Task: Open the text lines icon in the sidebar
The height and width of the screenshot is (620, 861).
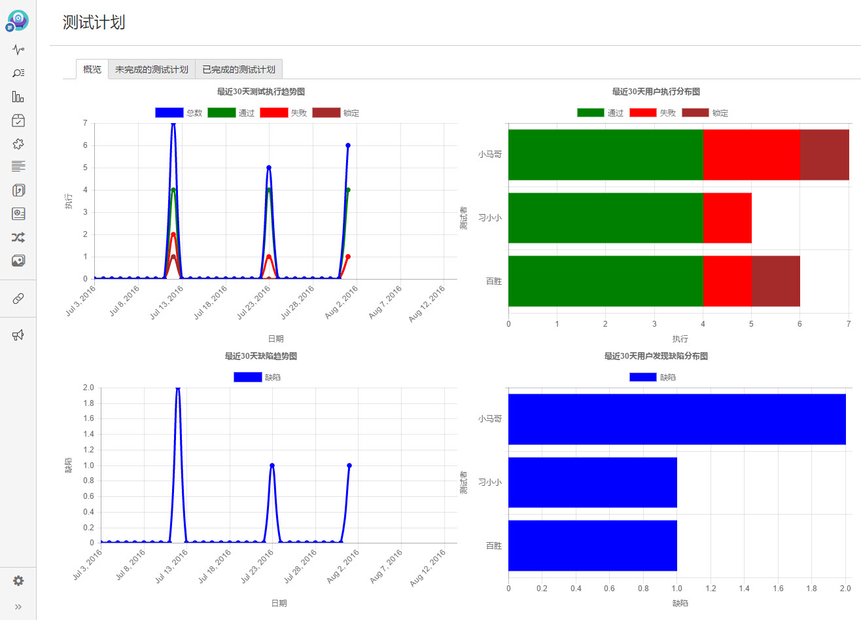Action: (x=18, y=166)
